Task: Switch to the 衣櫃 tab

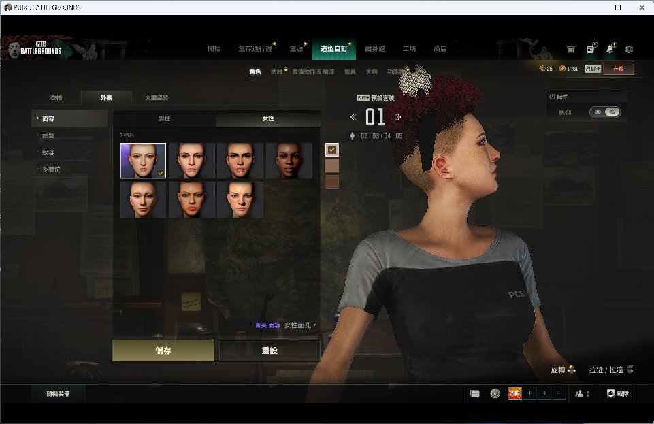Action: 56,97
